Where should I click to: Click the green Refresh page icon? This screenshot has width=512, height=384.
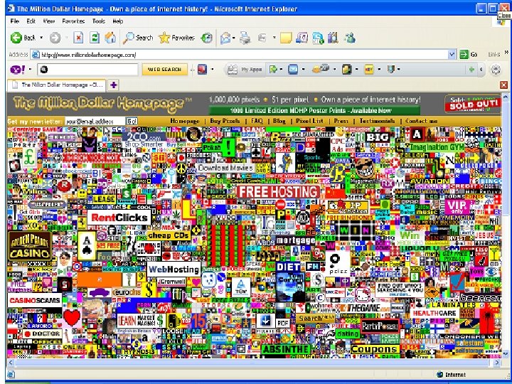pos(95,38)
